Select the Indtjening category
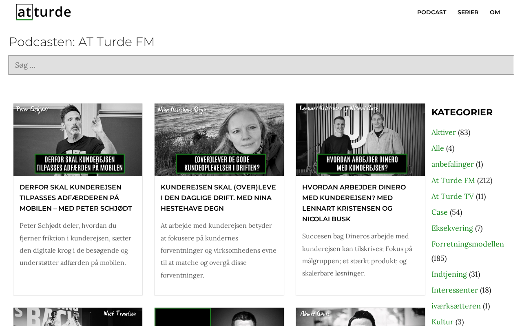Image resolution: width=522 pixels, height=326 pixels. click(x=449, y=274)
